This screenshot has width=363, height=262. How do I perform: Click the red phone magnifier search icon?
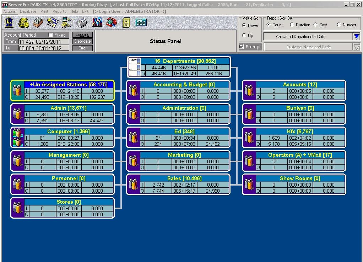point(112,22)
